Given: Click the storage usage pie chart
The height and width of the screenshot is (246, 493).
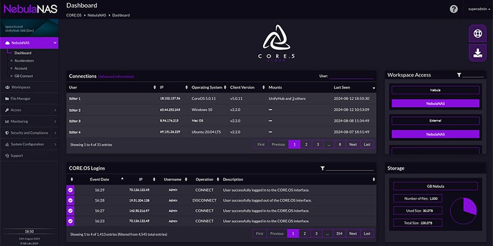Looking at the screenshot, I should click(463, 211).
